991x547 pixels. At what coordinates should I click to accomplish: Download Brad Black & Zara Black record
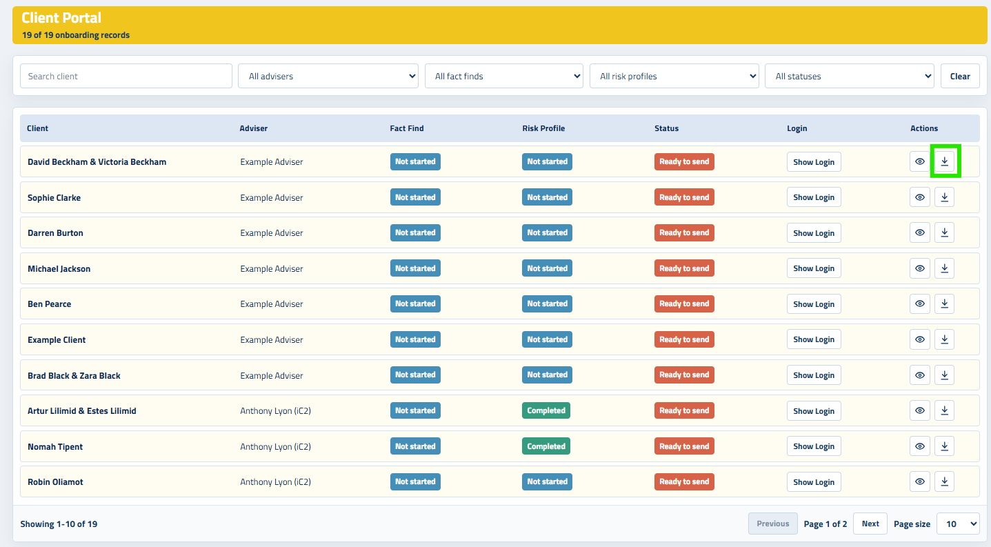[x=945, y=375]
